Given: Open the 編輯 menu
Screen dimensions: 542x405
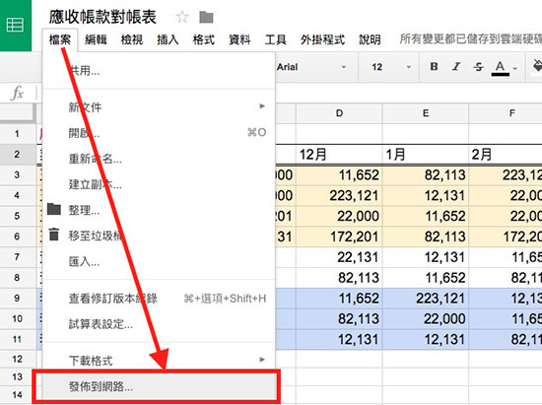Looking at the screenshot, I should (96, 39).
